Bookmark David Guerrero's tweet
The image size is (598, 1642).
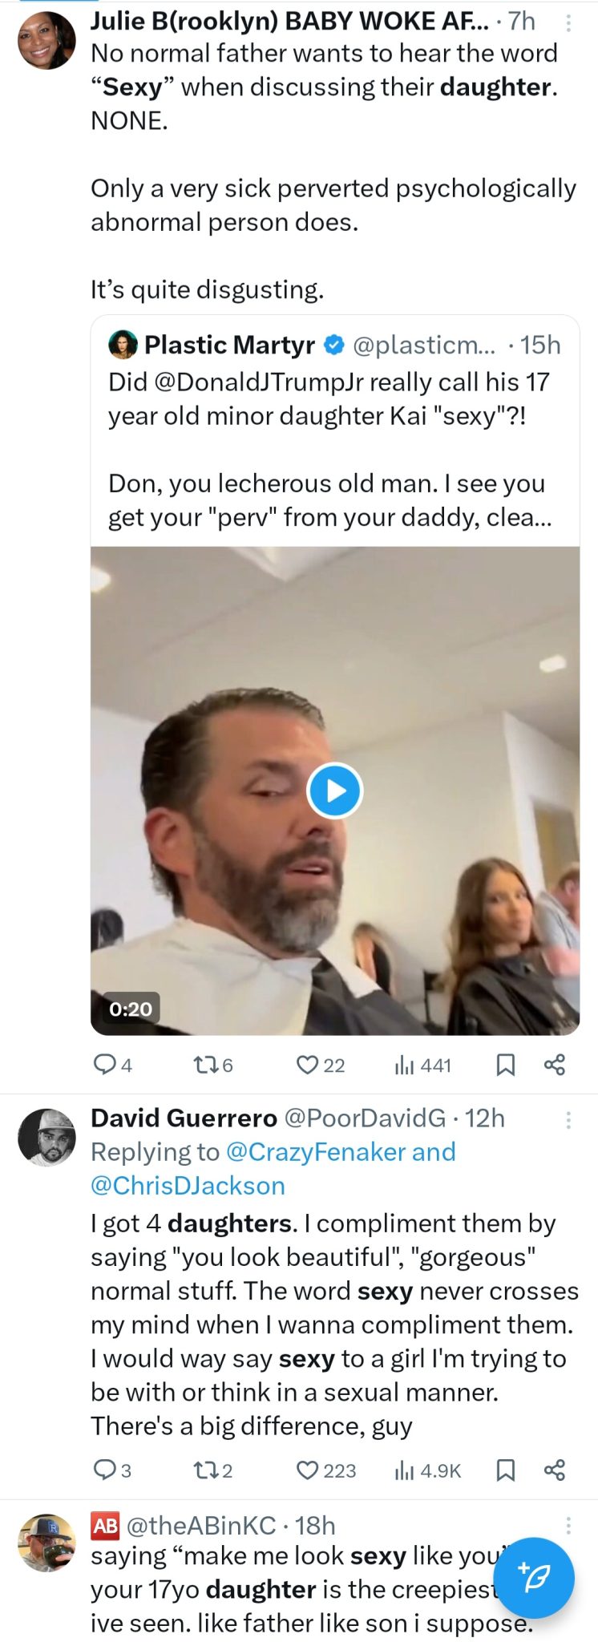click(x=506, y=1470)
